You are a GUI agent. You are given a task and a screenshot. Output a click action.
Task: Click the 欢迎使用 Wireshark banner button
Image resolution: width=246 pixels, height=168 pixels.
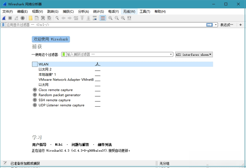51,39
